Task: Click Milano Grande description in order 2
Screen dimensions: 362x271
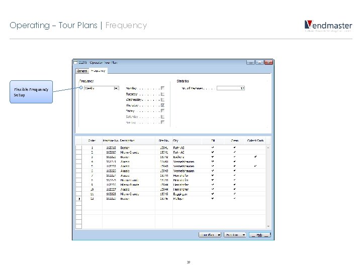Action: [130, 153]
